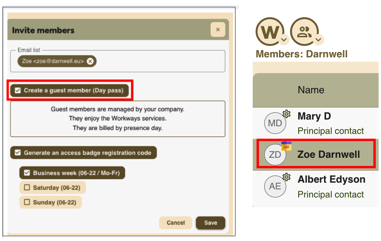
Task: Remove Zoe email chip with X icon
Action: point(90,61)
